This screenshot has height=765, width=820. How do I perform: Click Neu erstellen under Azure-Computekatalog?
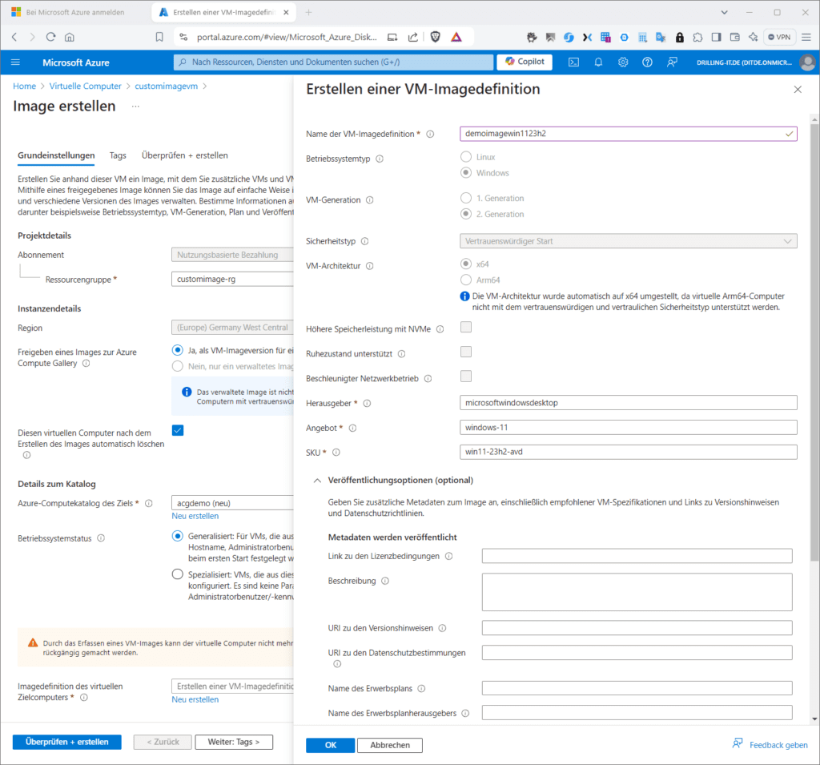click(195, 516)
